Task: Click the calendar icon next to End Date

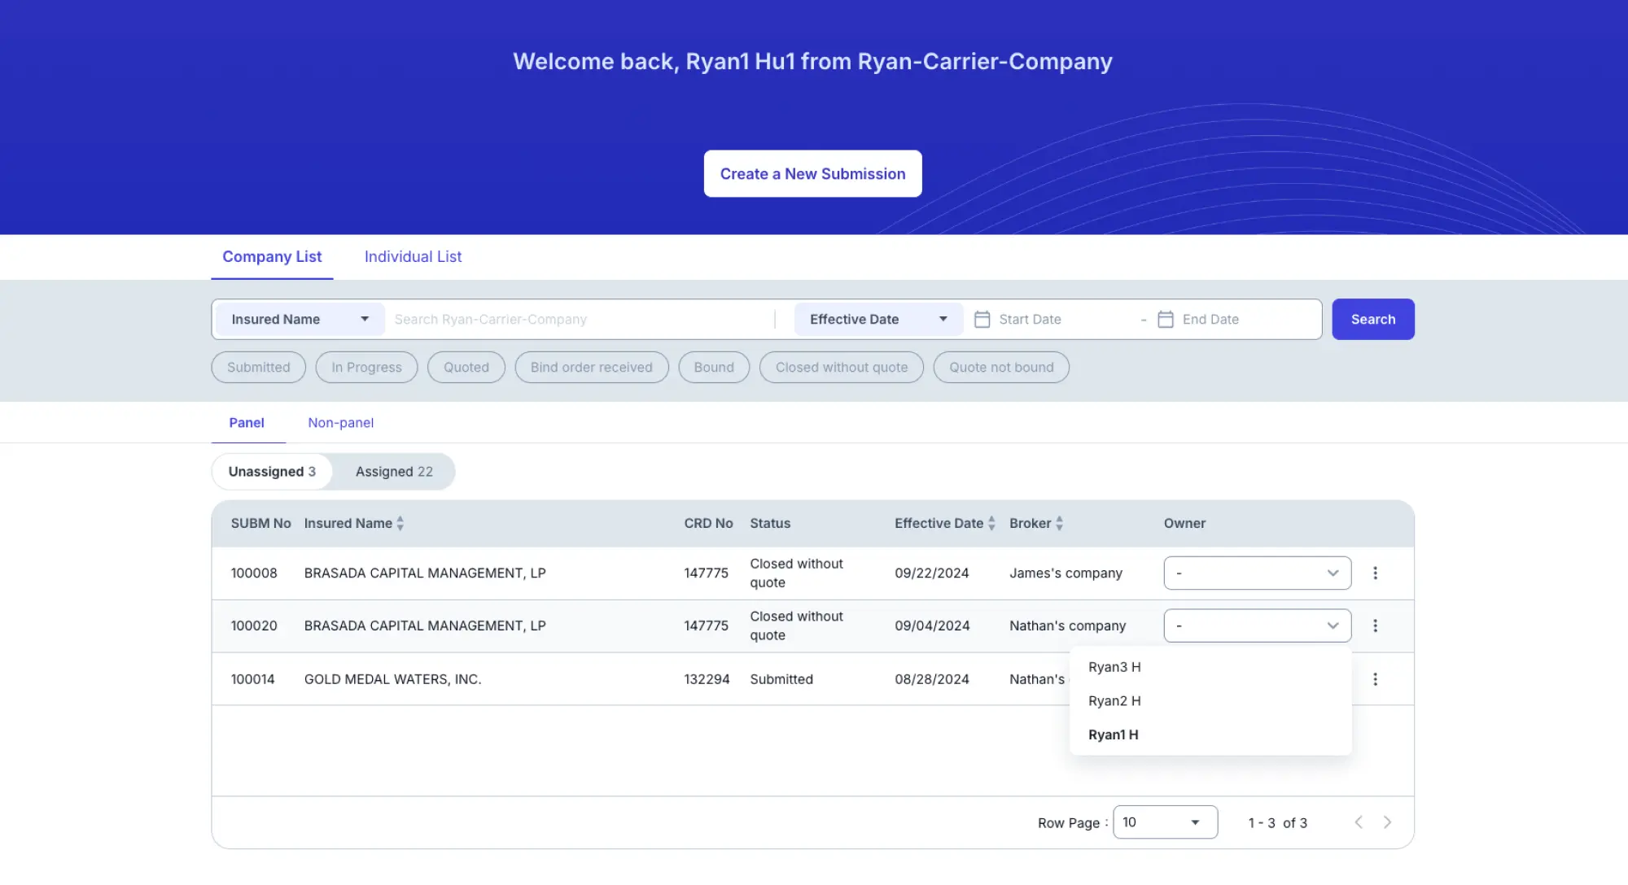Action: (1165, 318)
